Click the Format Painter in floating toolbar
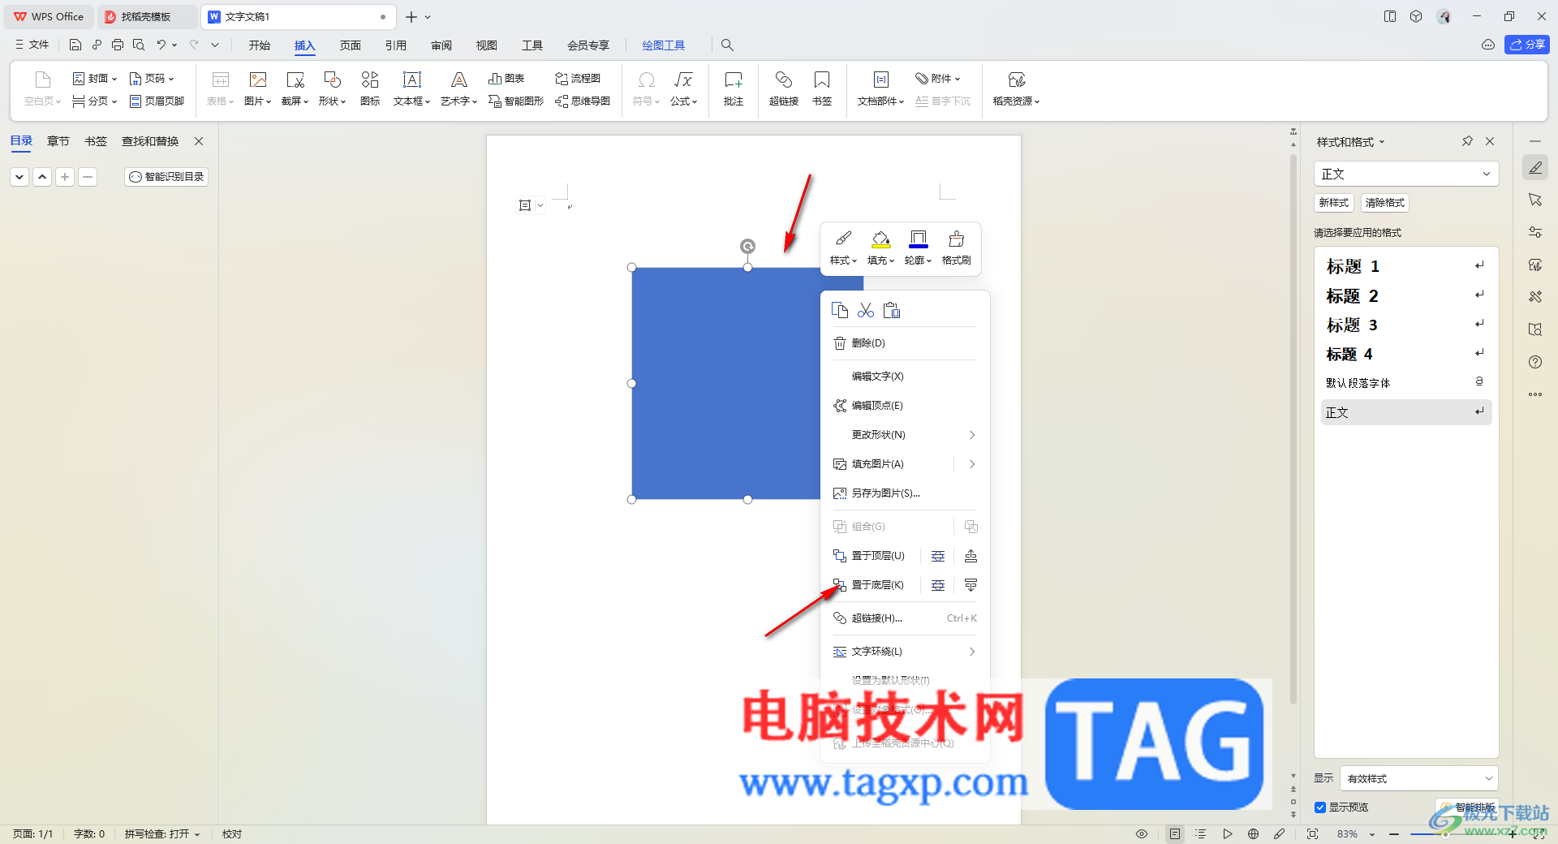This screenshot has height=844, width=1558. (957, 248)
